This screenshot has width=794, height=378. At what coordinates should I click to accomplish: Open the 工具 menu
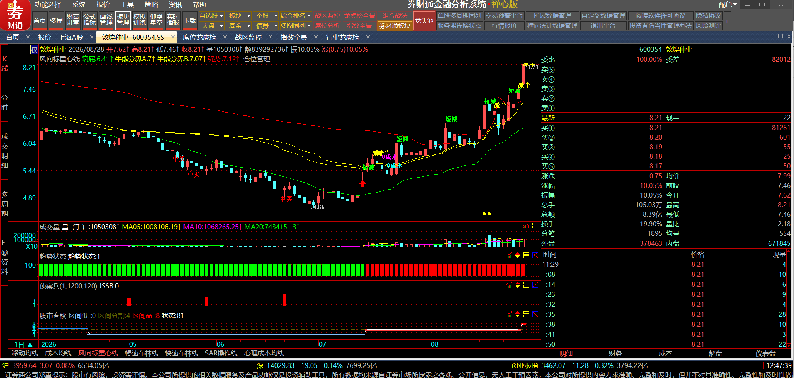127,5
